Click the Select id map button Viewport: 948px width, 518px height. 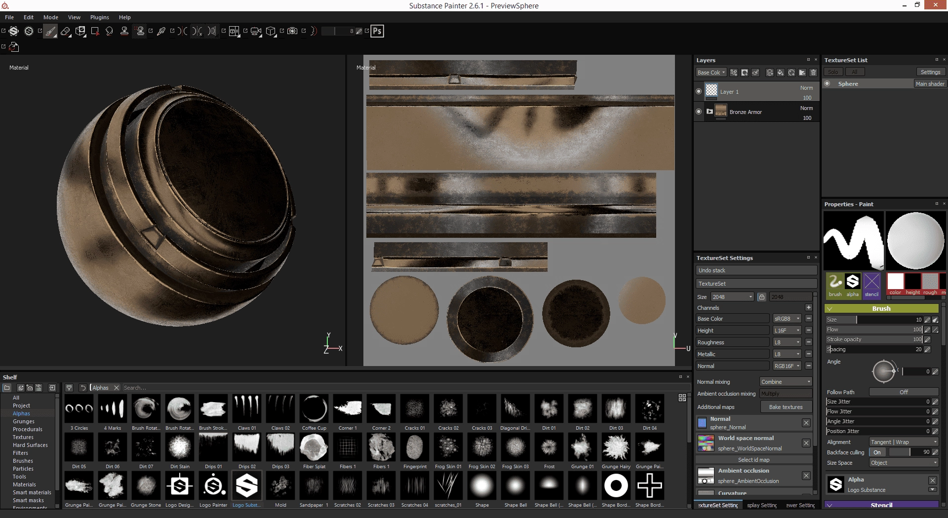pyautogui.click(x=753, y=460)
